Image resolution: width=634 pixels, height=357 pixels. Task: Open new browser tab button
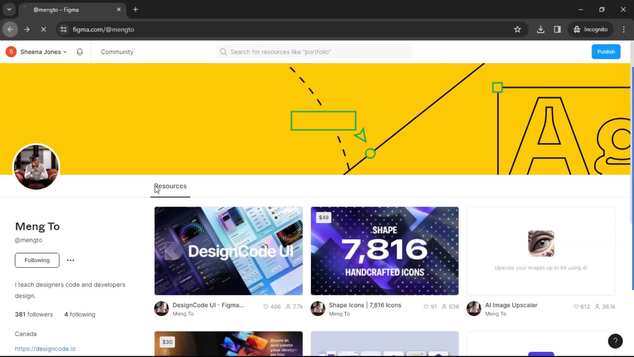pos(135,10)
